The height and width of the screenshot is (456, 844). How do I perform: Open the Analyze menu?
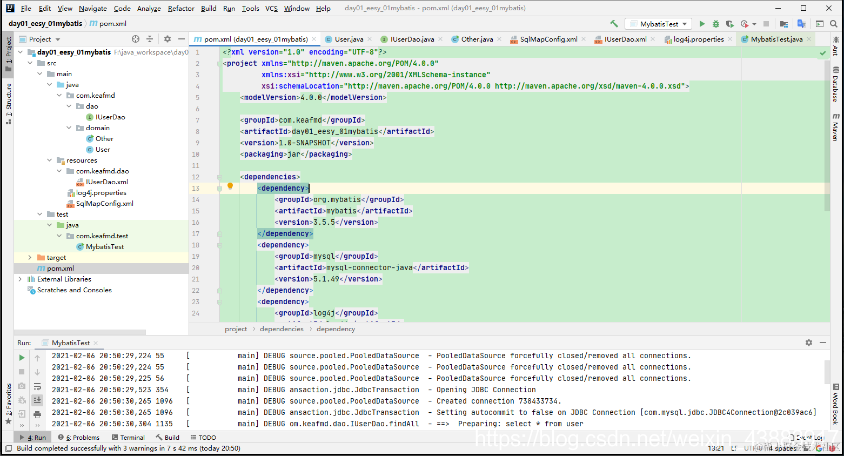pos(149,8)
